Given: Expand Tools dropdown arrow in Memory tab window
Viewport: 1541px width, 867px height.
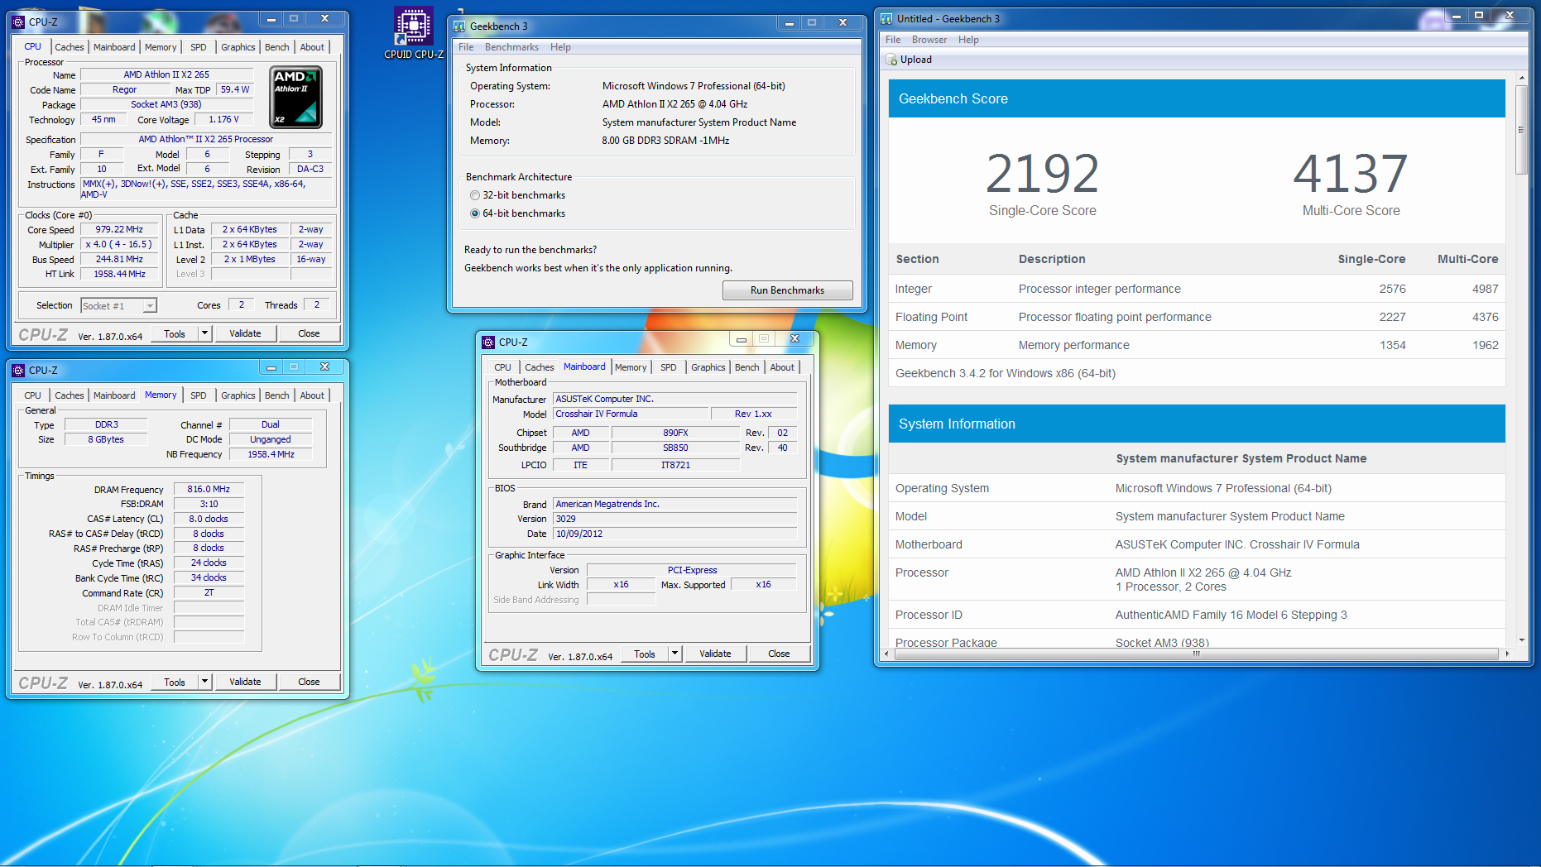Looking at the screenshot, I should click(204, 682).
